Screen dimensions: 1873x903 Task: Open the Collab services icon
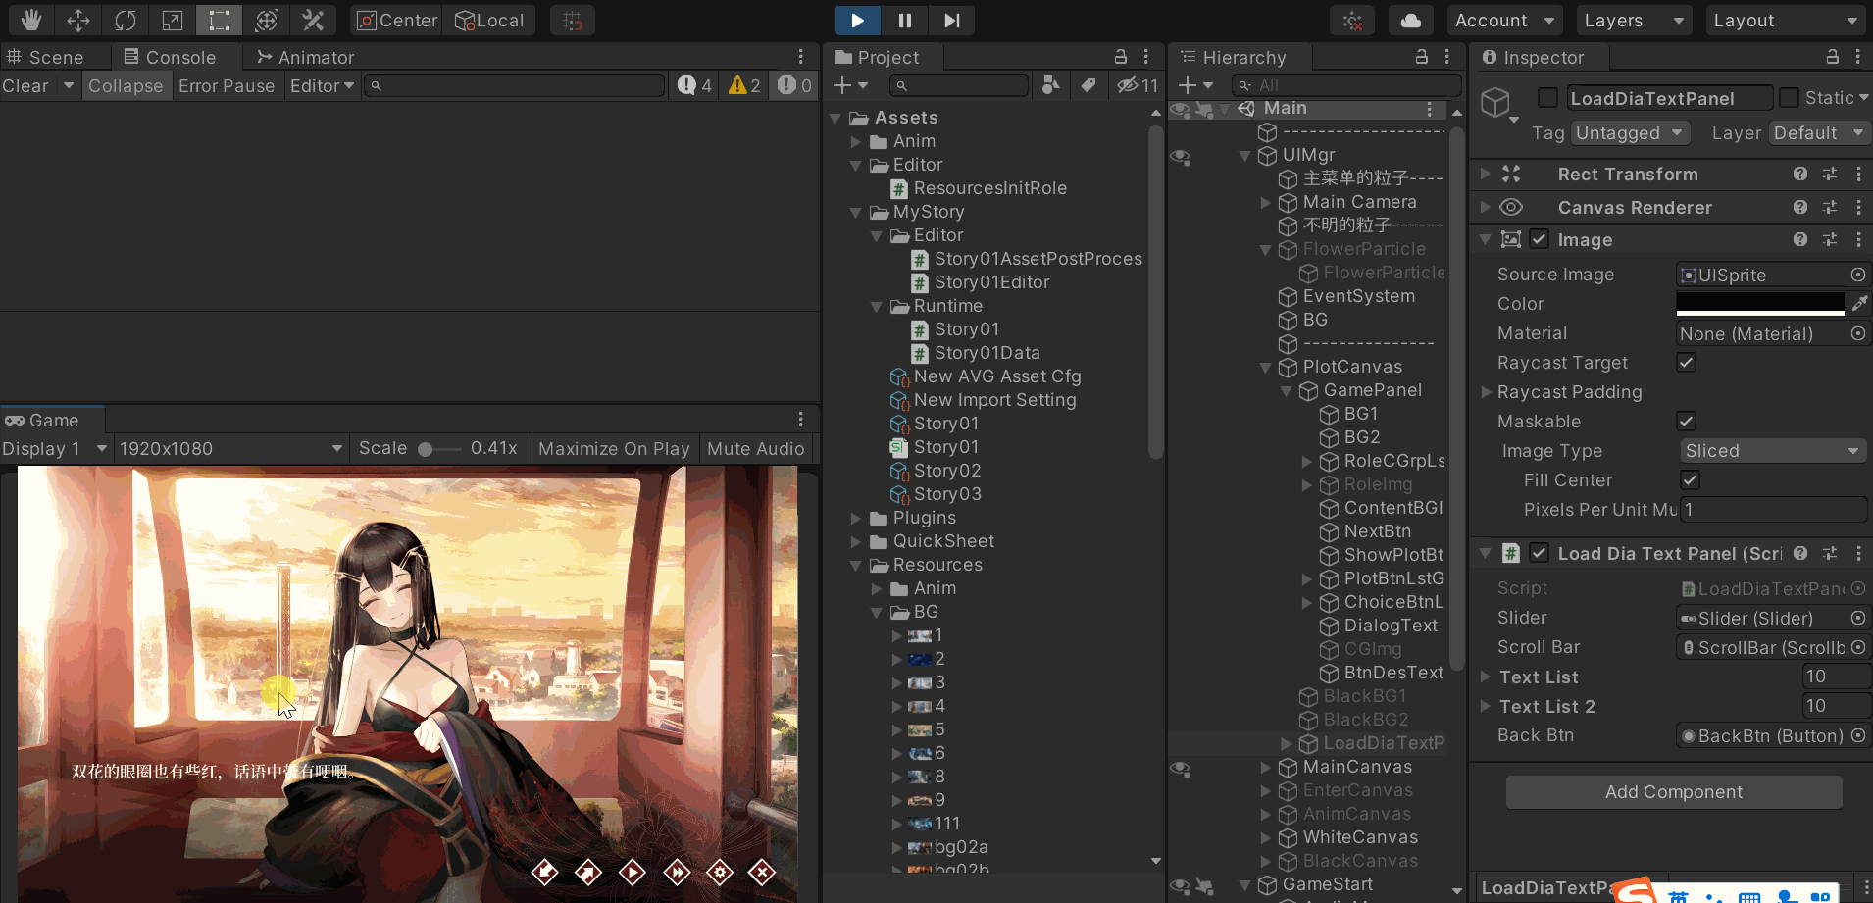click(1352, 21)
